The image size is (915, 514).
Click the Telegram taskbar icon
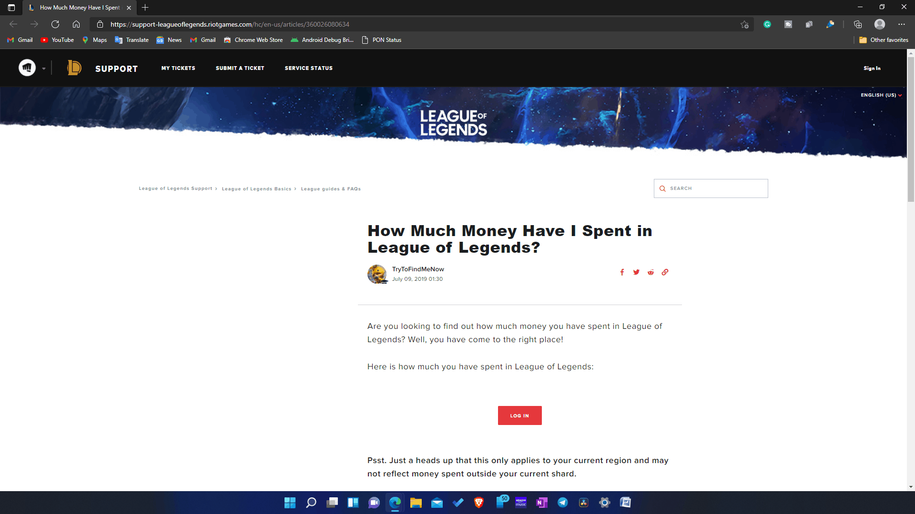pos(561,502)
